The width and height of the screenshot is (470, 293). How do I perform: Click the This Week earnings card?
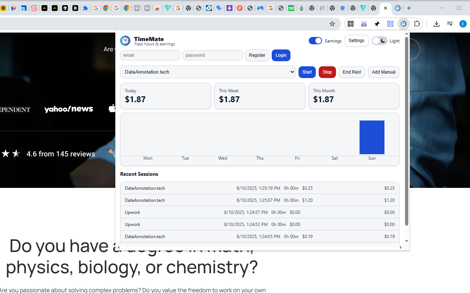tap(260, 96)
